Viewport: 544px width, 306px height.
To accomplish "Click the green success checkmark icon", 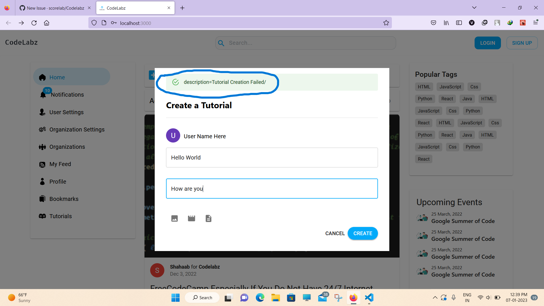I will pyautogui.click(x=175, y=82).
